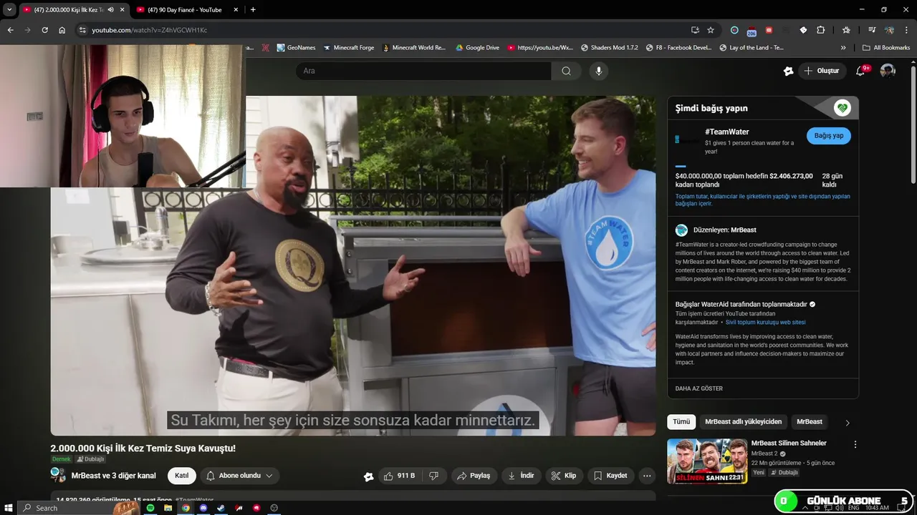The width and height of the screenshot is (917, 515).
Task: Open the media control music-note icon
Action: 872,30
